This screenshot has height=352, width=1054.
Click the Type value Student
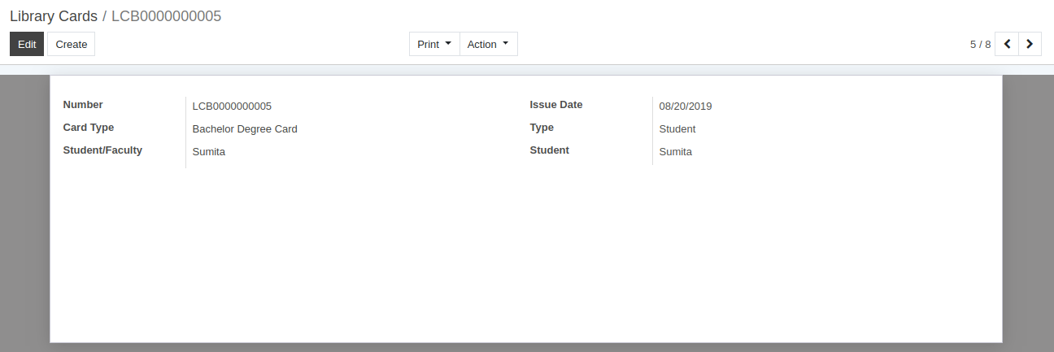[677, 128]
